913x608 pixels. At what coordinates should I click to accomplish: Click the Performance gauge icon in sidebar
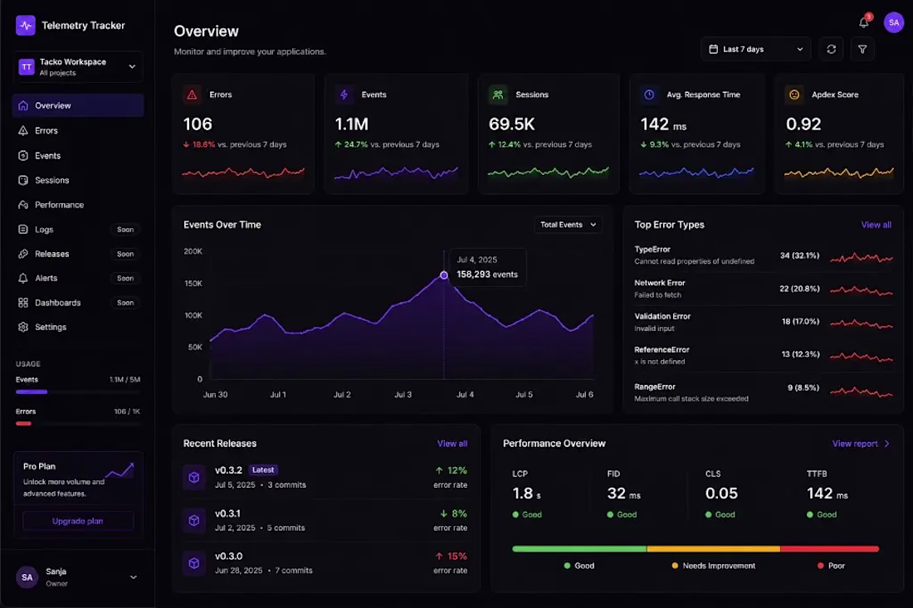click(x=23, y=205)
